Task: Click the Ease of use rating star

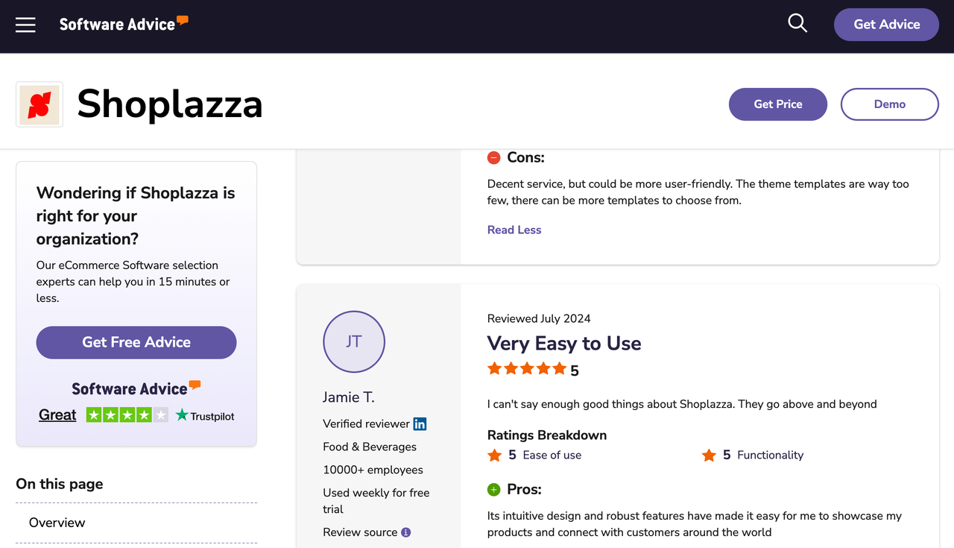Action: [x=494, y=456]
